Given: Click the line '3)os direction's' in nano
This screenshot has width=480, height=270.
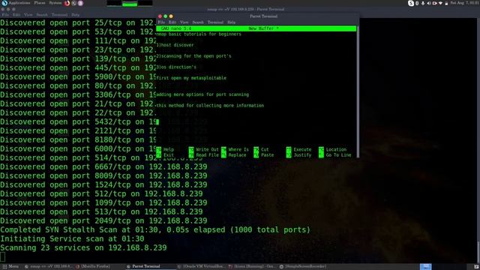Looking at the screenshot, I should click(176, 67).
